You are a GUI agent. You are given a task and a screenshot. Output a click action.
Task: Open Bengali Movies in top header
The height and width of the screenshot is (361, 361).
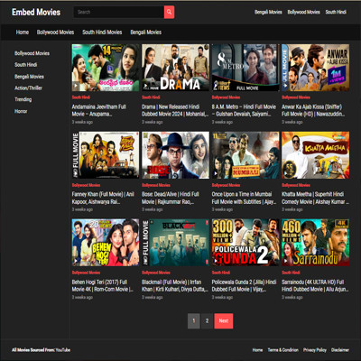point(268,12)
